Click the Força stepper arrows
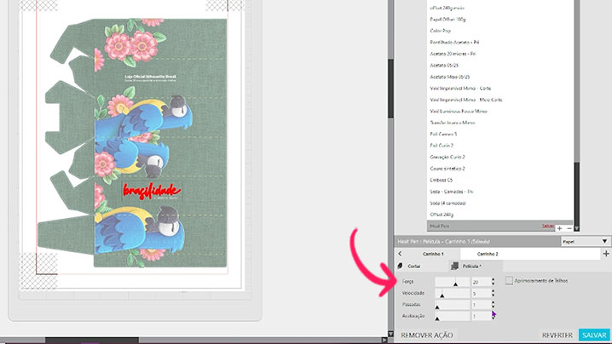Screen dimensions: 612x344 click(493, 282)
